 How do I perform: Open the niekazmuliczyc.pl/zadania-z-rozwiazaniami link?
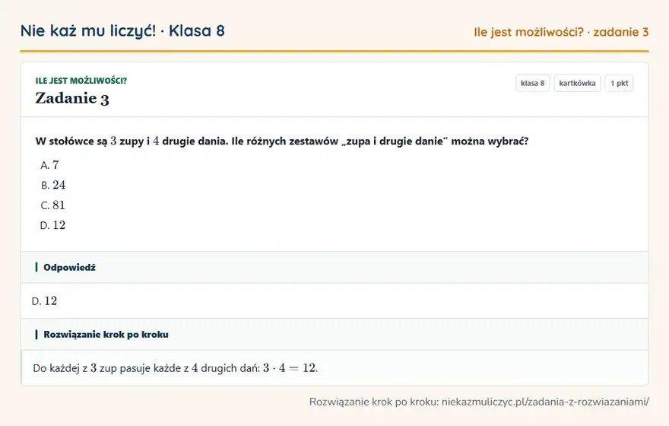pyautogui.click(x=545, y=402)
